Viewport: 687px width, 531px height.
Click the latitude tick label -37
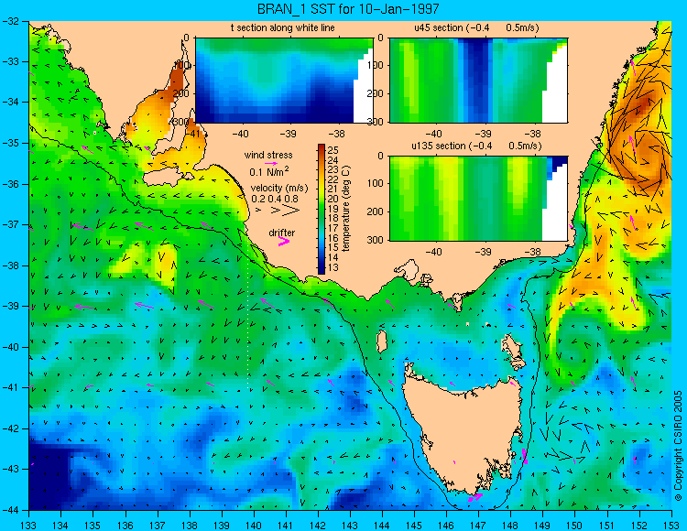(x=10, y=224)
